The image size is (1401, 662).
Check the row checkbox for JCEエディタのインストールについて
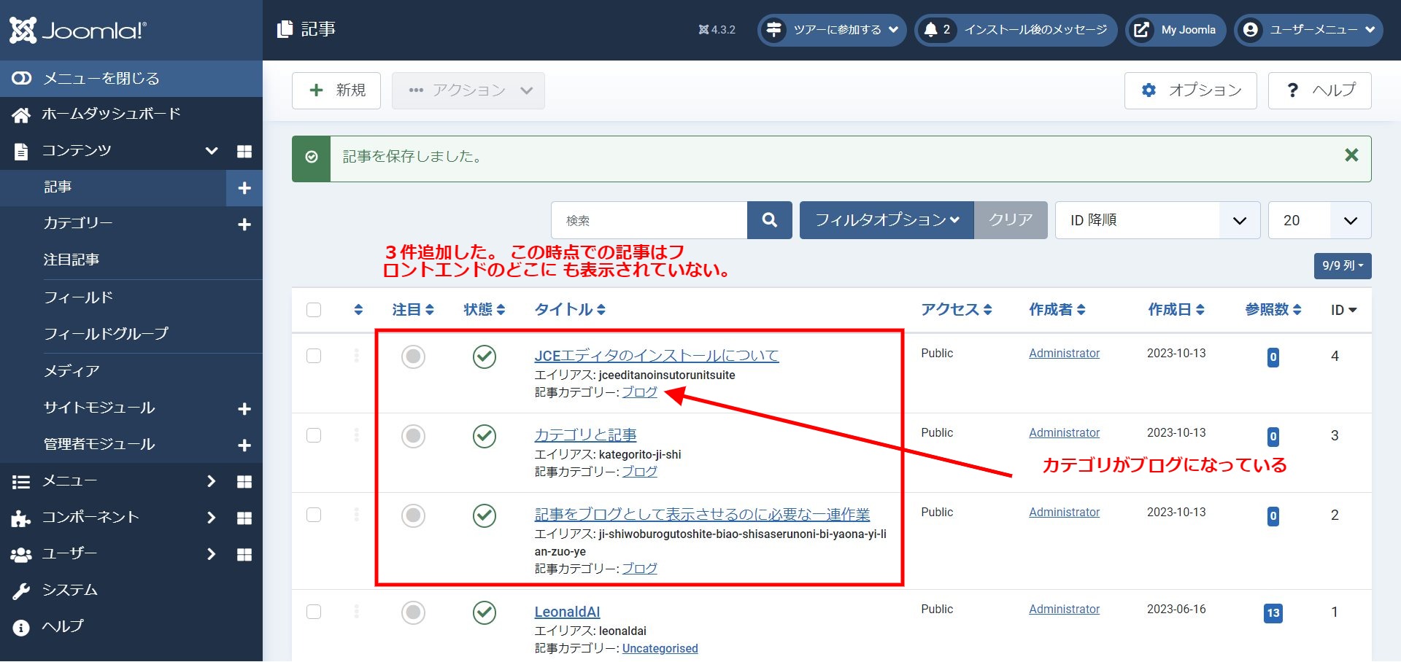click(314, 357)
